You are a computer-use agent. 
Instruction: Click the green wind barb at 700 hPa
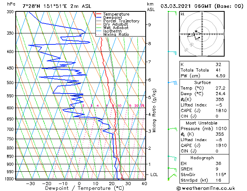point(172,129)
